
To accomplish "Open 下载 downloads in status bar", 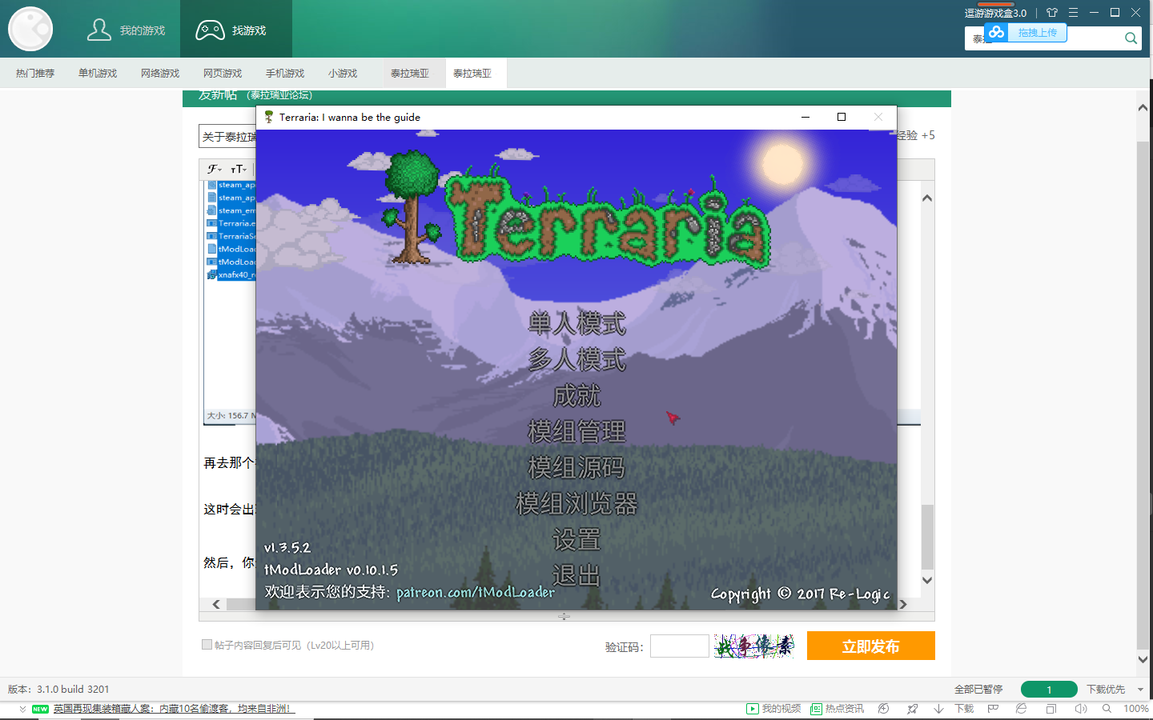I will tap(954, 709).
